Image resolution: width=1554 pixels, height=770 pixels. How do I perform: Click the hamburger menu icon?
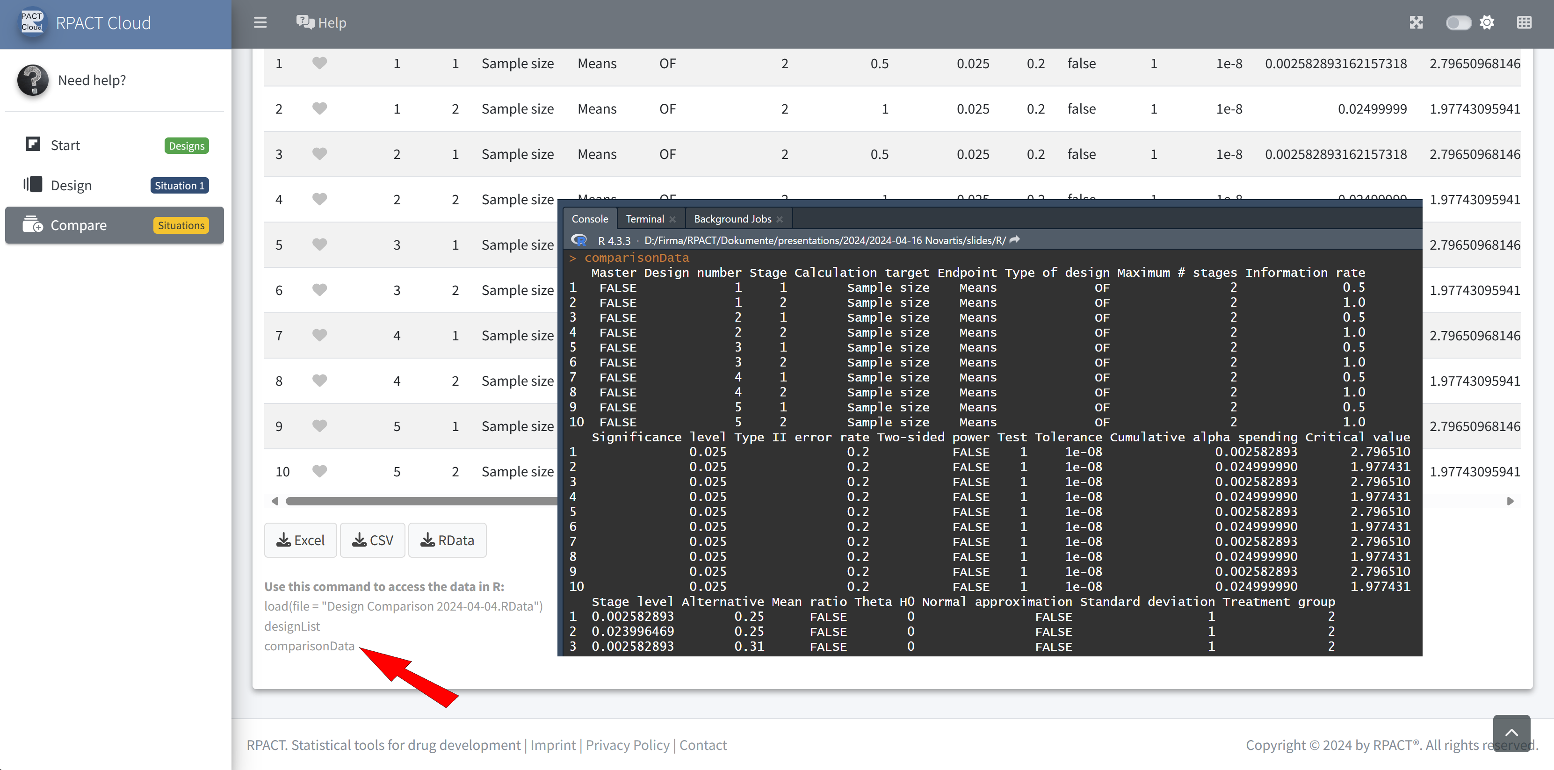pyautogui.click(x=260, y=23)
